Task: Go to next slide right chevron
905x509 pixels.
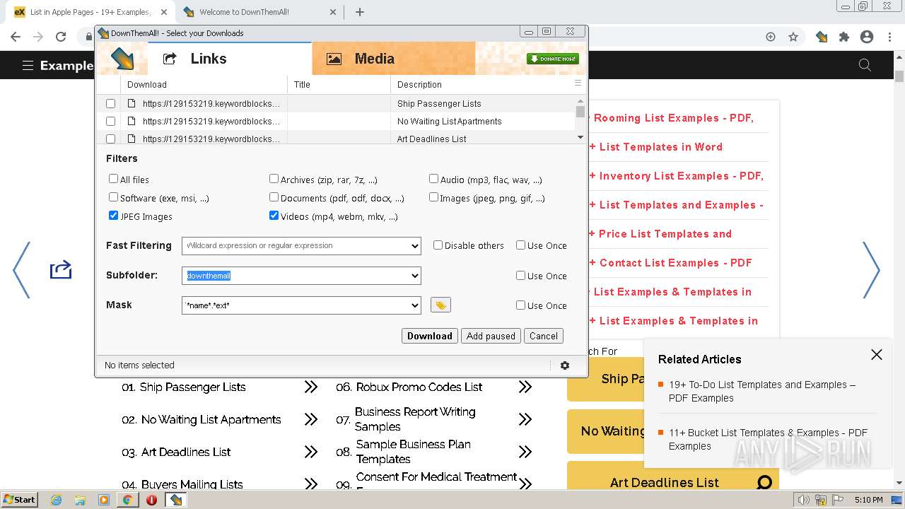Action: pyautogui.click(x=871, y=270)
